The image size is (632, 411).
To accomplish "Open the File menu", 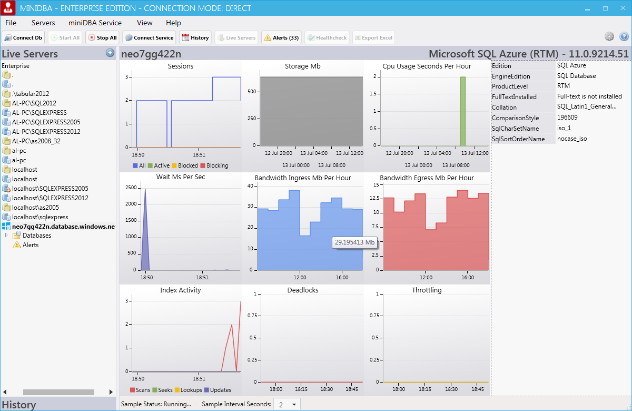I will 11,23.
